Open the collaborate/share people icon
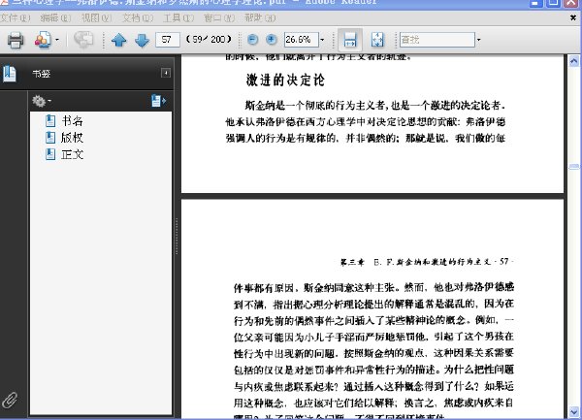The height and width of the screenshot is (420, 582). (43, 40)
